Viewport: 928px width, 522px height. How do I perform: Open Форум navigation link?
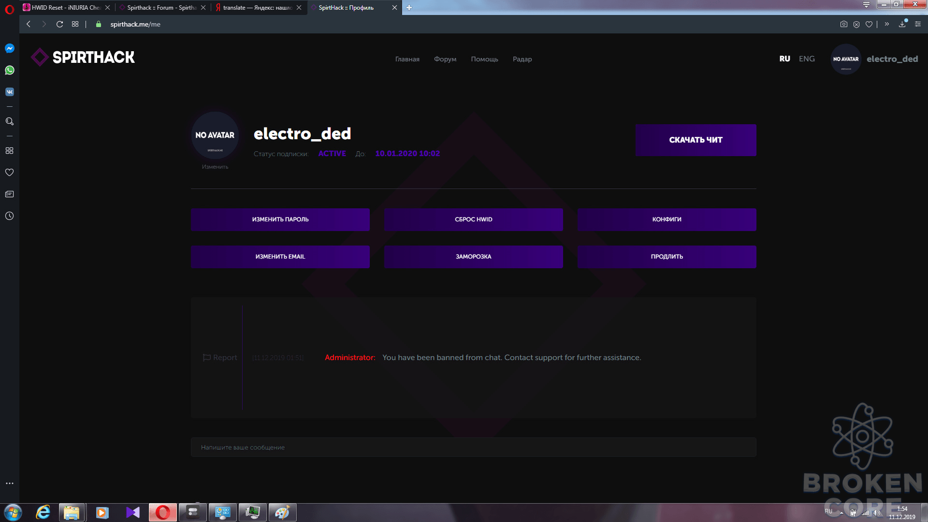tap(445, 59)
